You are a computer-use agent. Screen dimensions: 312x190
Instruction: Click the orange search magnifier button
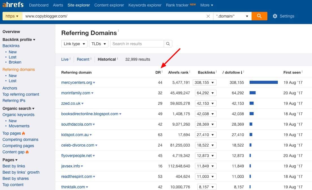[259, 16]
